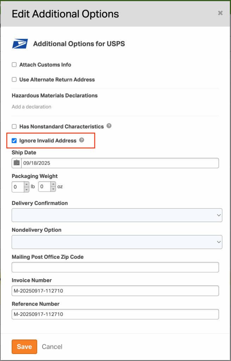The height and width of the screenshot is (361, 231).
Task: Open the Ship Date calendar icon
Action: (x=17, y=163)
